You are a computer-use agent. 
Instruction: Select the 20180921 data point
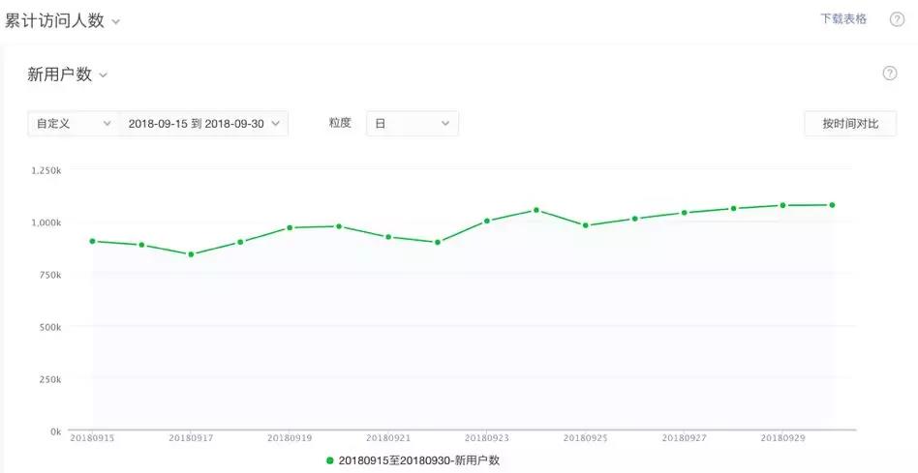pyautogui.click(x=388, y=237)
